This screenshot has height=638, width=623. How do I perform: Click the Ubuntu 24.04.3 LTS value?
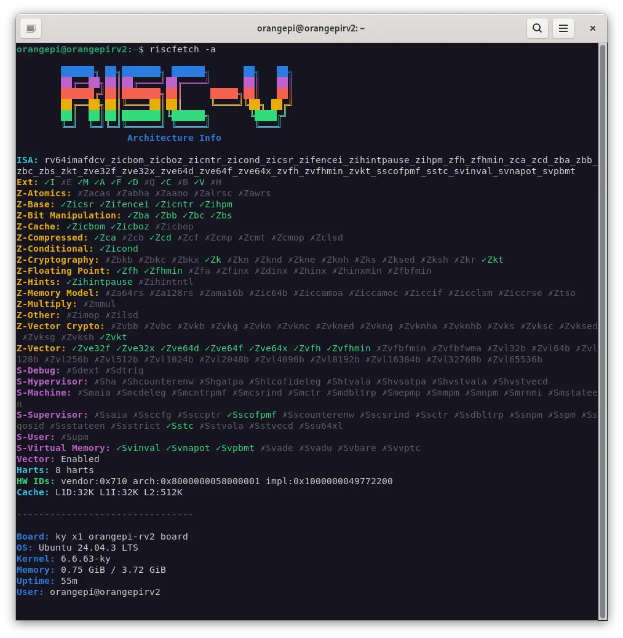[88, 548]
